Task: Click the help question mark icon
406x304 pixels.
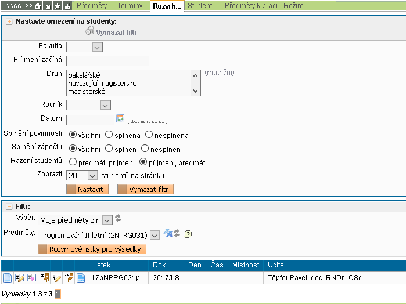Action: pyautogui.click(x=187, y=234)
